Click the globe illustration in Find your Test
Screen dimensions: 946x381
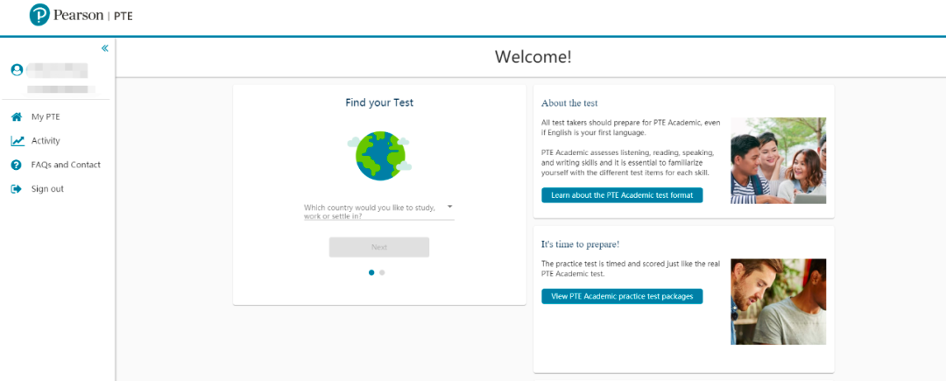point(378,155)
